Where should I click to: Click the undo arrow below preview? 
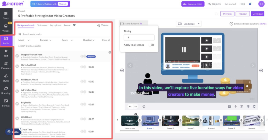130,106
